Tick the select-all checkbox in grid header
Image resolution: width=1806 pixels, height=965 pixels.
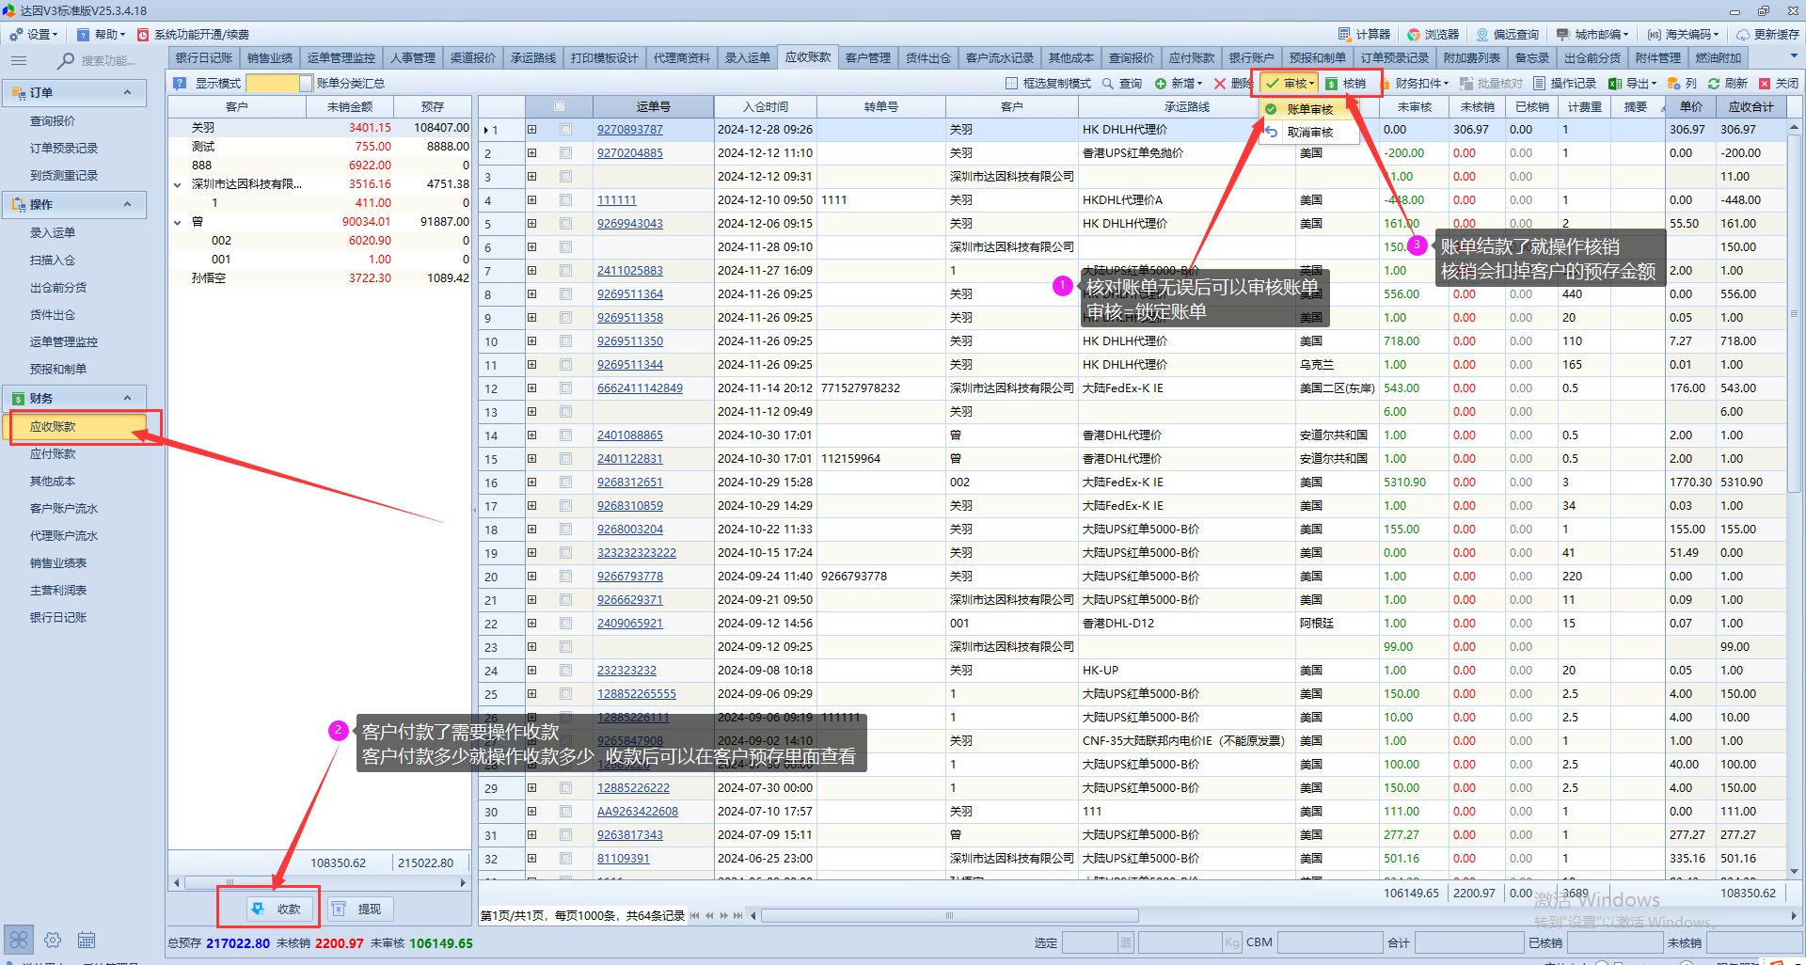point(560,107)
